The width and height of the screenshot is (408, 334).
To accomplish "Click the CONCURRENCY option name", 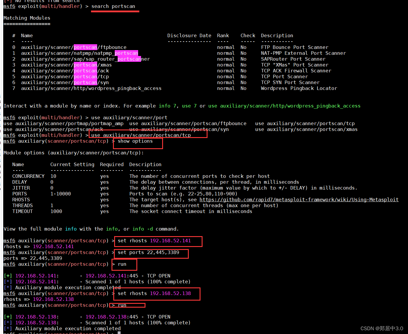I will (x=28, y=176).
